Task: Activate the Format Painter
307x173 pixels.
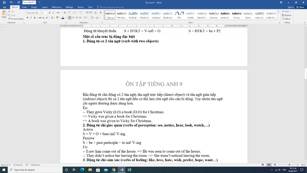Action: (16, 19)
